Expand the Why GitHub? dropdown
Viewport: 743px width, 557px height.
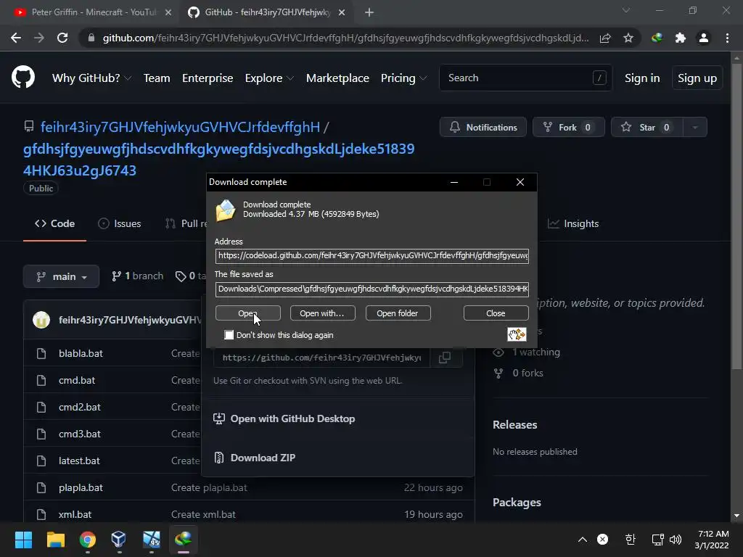point(91,78)
